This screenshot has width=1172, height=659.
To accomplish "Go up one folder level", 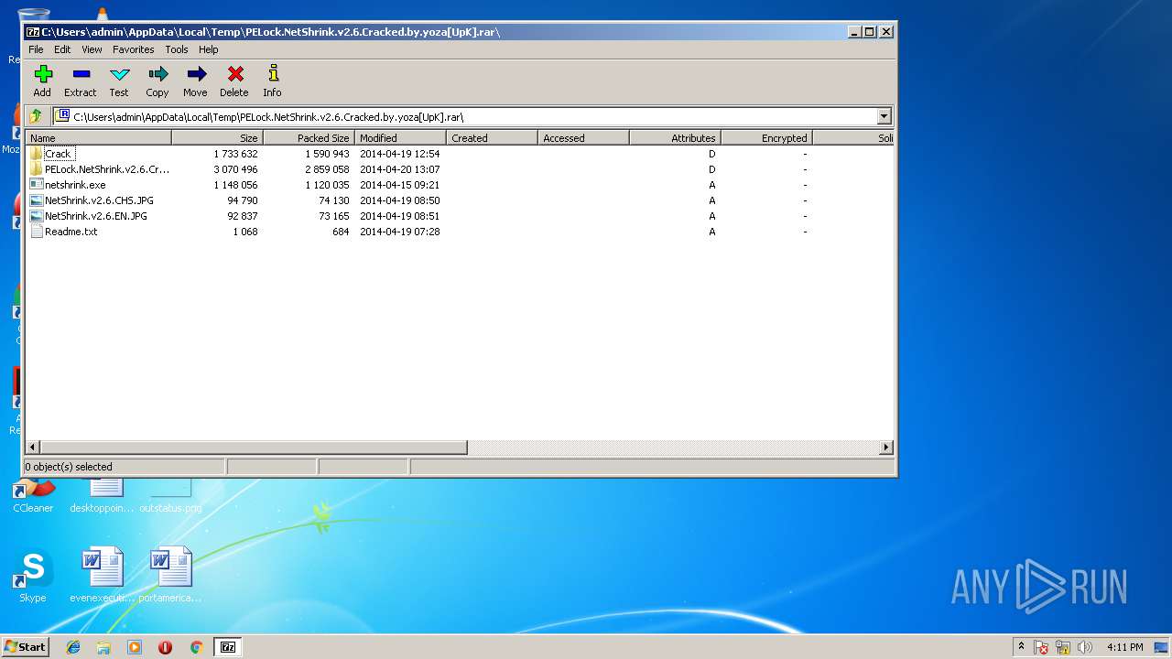I will pyautogui.click(x=36, y=116).
